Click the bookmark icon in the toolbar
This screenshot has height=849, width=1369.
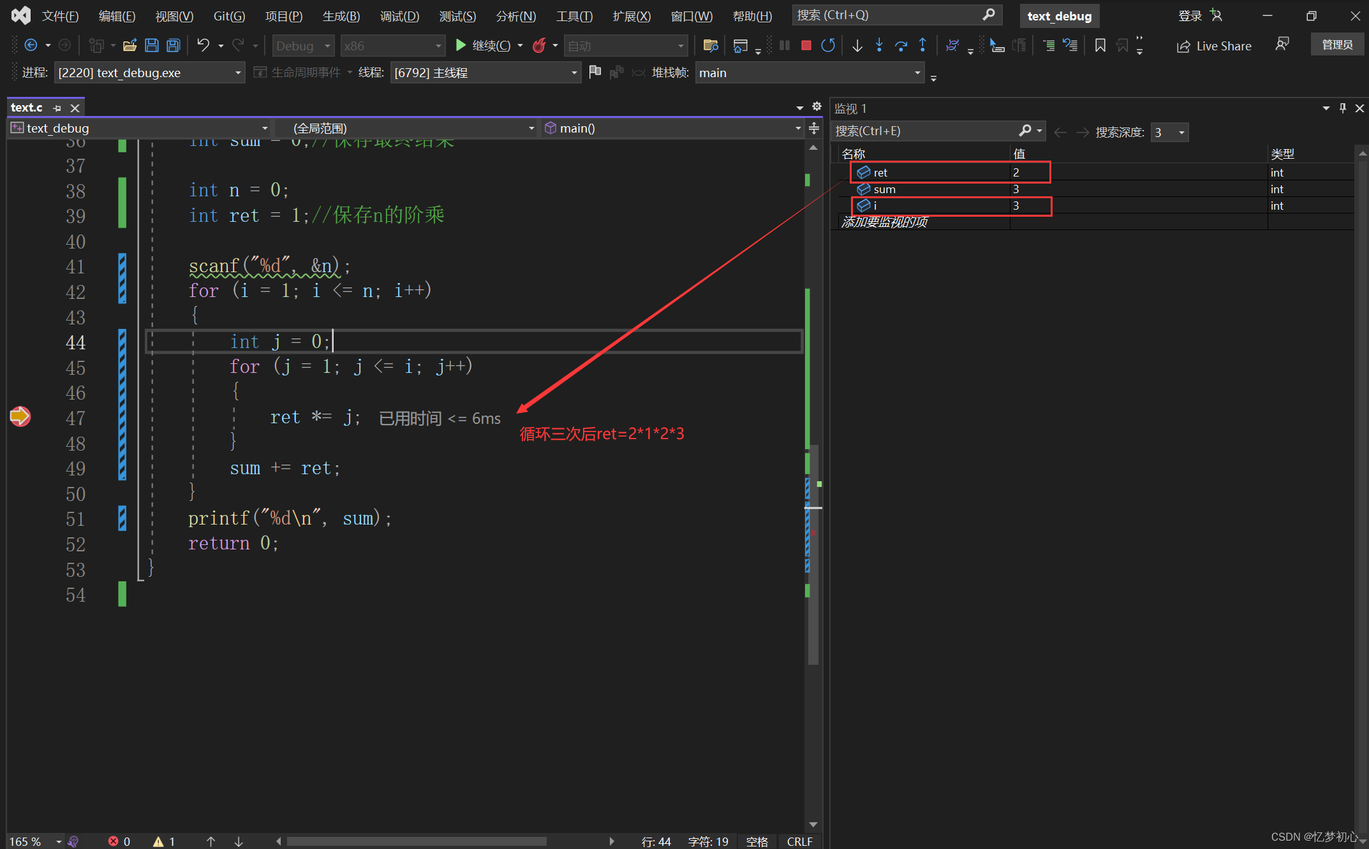tap(1100, 45)
